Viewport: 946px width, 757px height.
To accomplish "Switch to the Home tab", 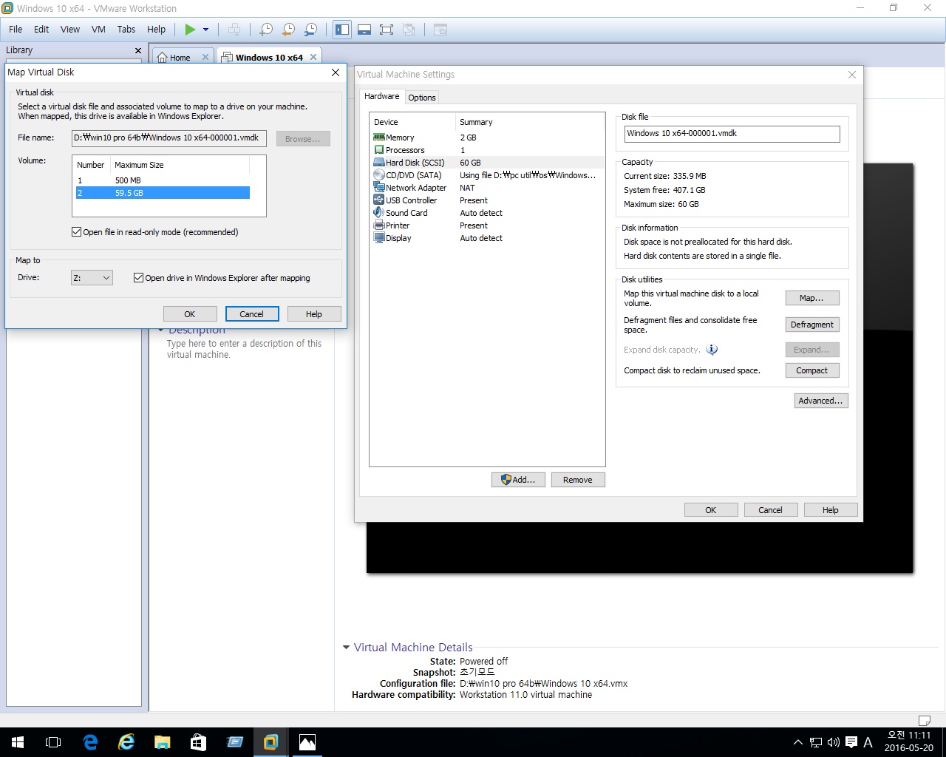I will click(x=180, y=57).
